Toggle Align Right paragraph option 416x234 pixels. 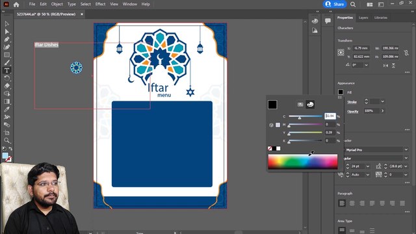pos(362,203)
